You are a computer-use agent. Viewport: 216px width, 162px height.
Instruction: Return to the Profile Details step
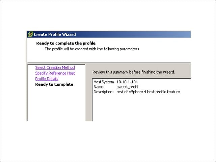[x=47, y=79]
